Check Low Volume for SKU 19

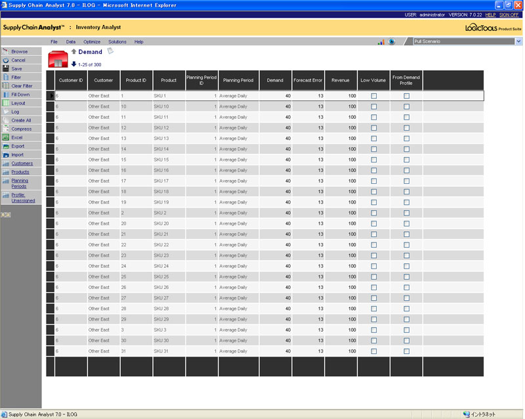373,202
